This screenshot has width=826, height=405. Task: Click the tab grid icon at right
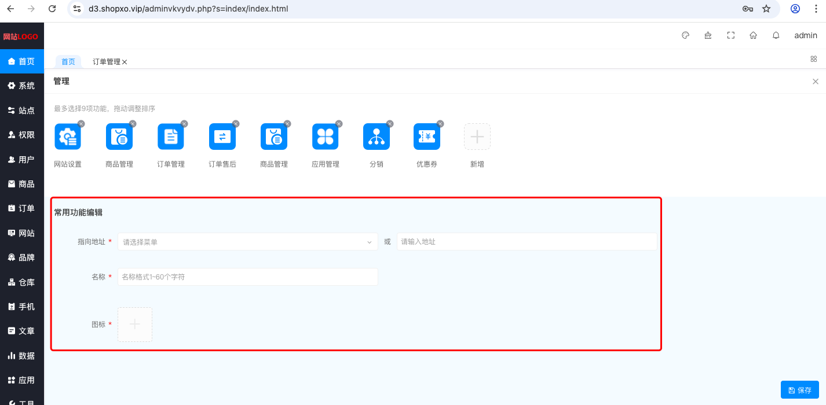(x=813, y=59)
